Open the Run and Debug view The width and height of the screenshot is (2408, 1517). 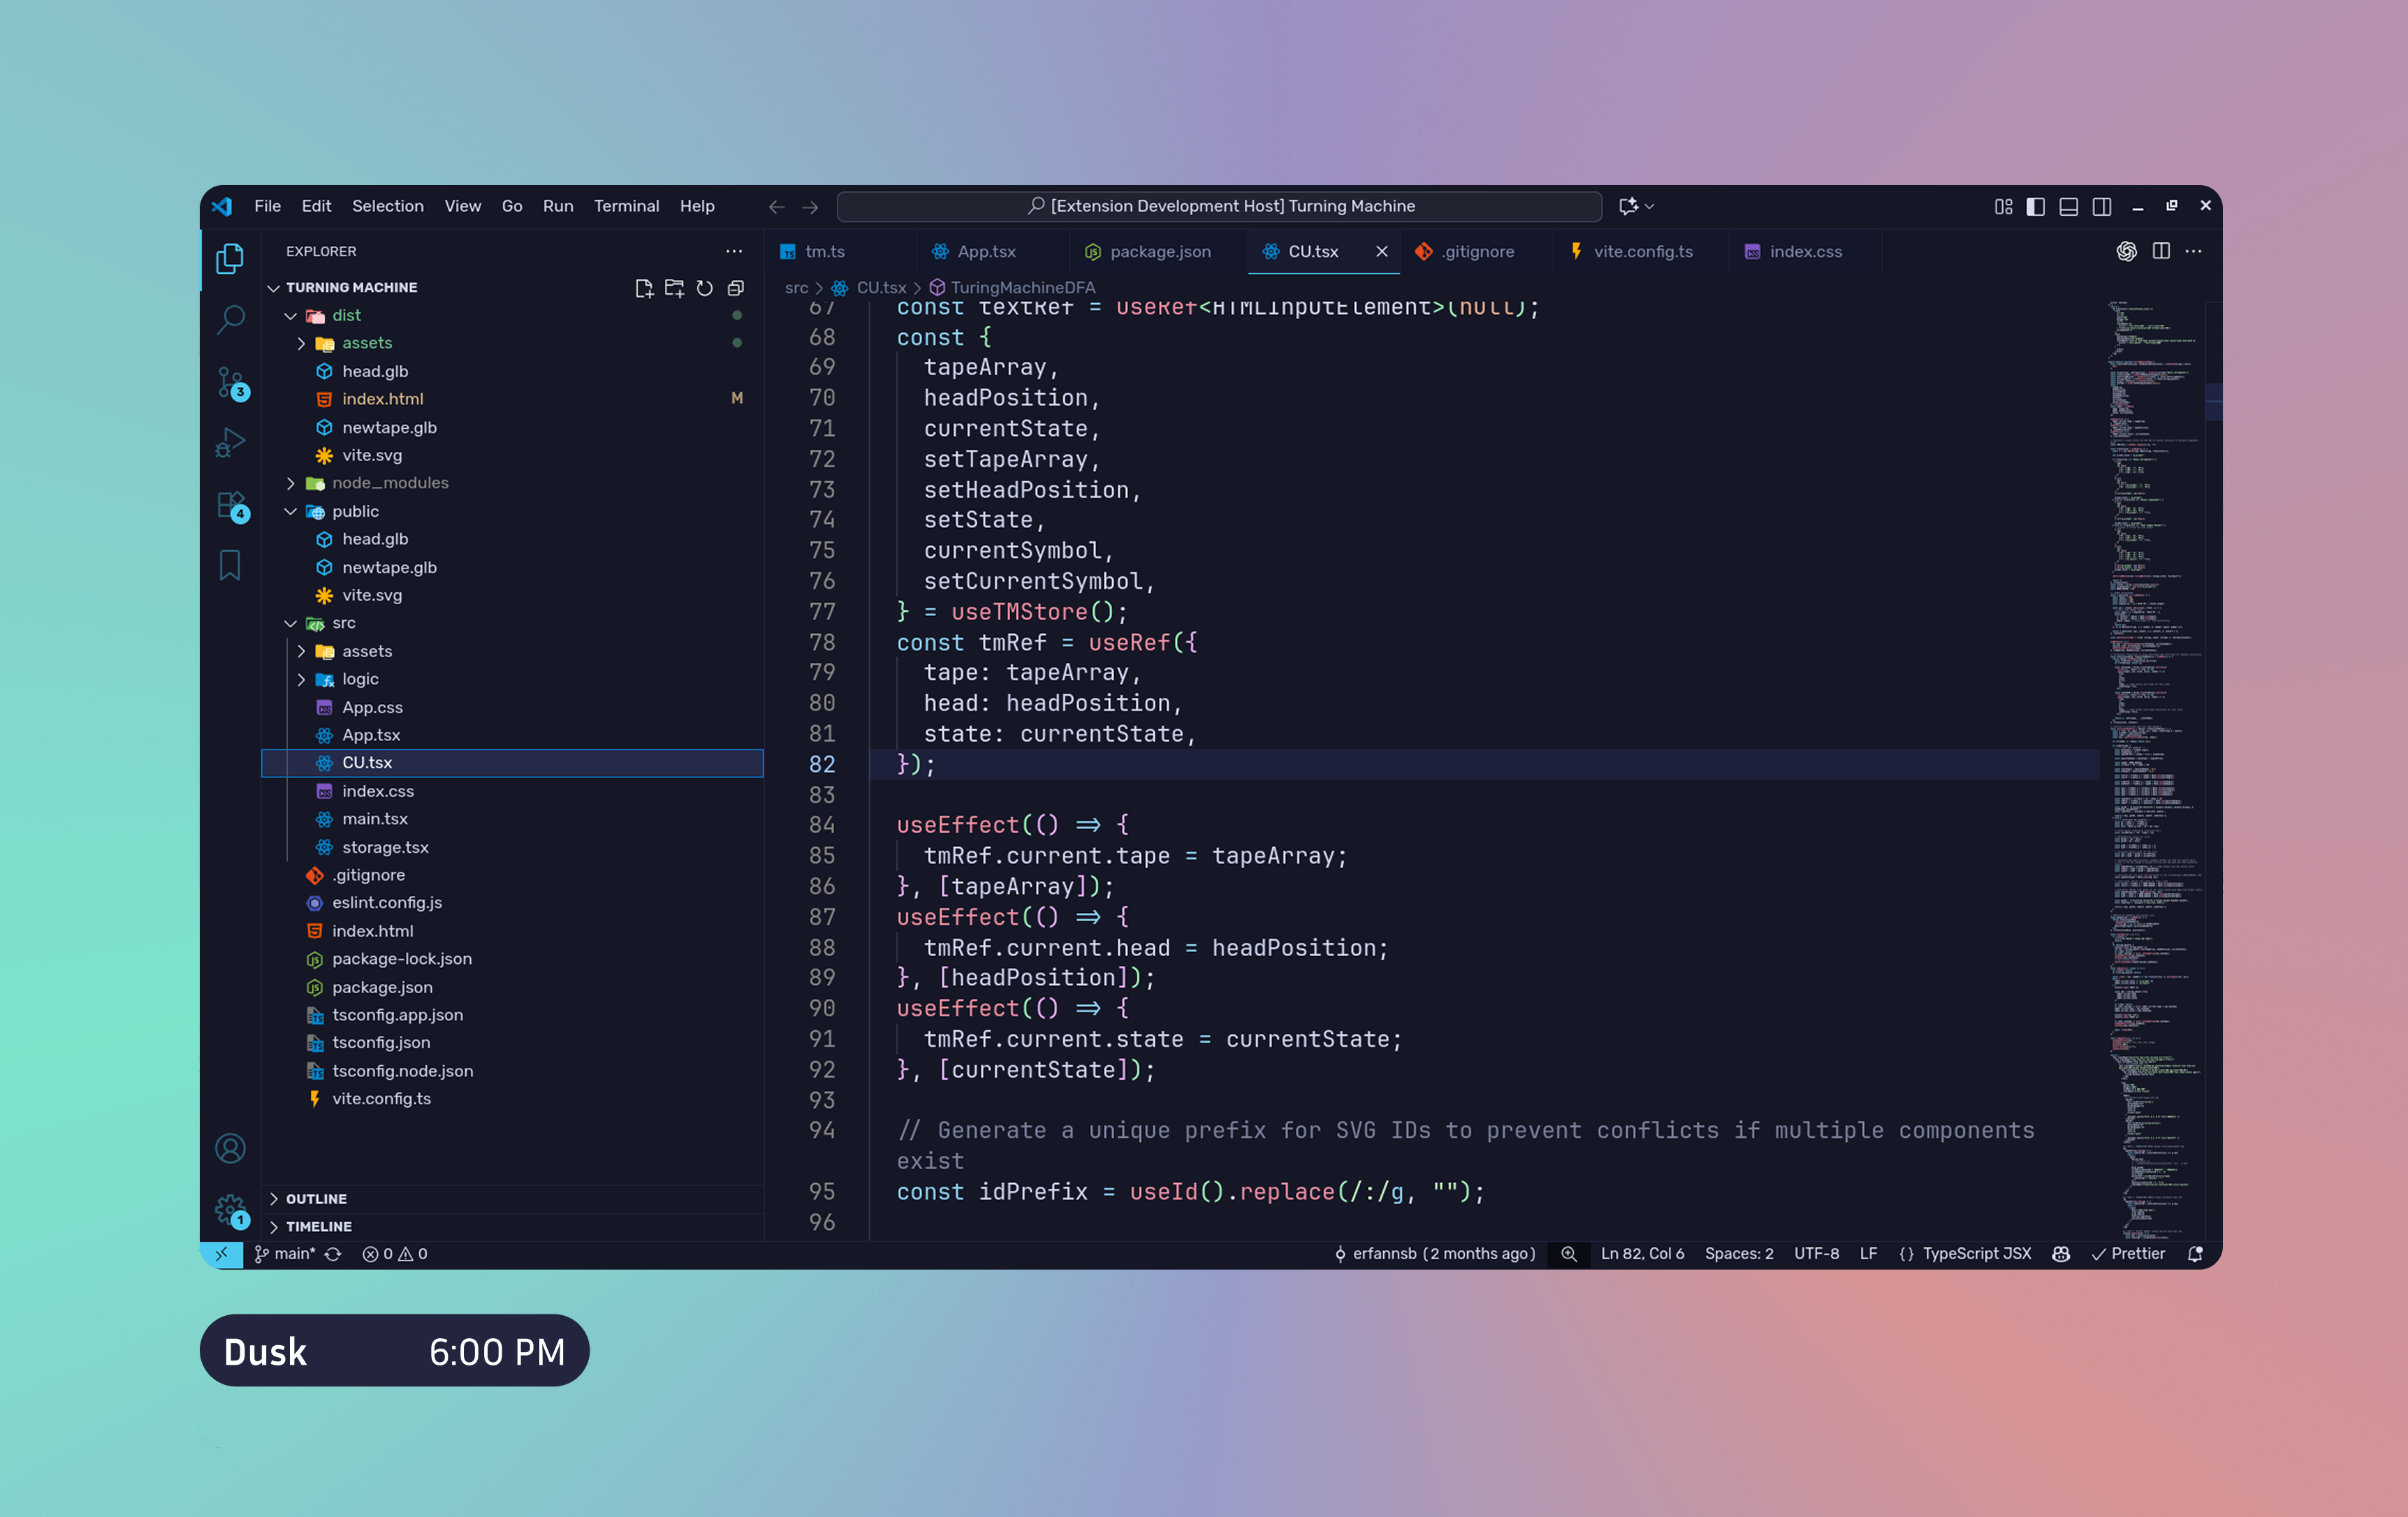(230, 442)
